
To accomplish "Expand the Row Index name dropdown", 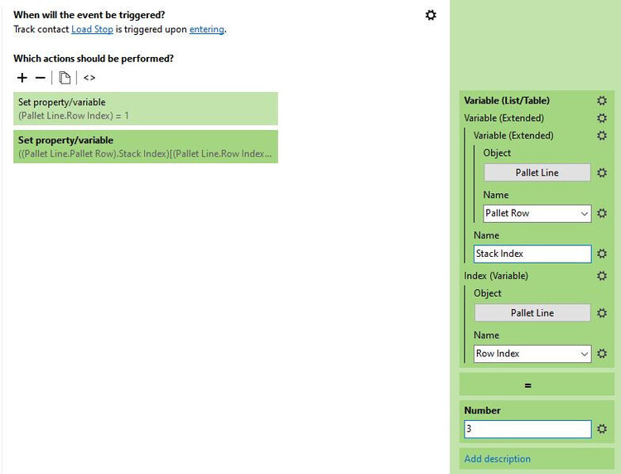I will (585, 354).
